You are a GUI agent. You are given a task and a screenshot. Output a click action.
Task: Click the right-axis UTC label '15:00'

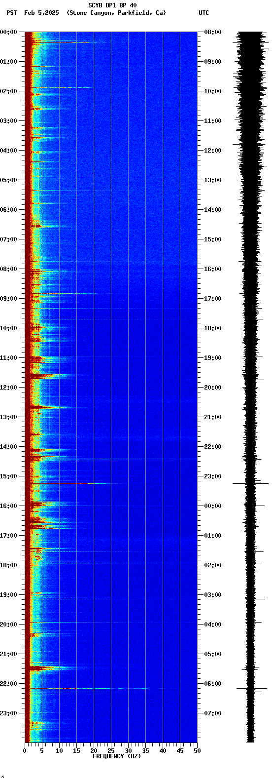[213, 239]
